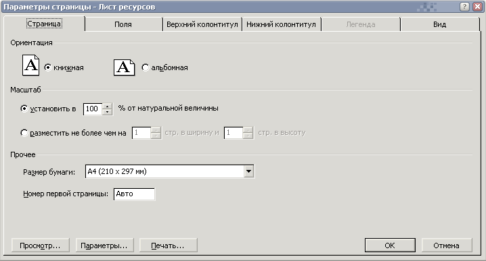Viewport: 486px width, 261px height.
Task: Click the Печать... button
Action: (168, 245)
